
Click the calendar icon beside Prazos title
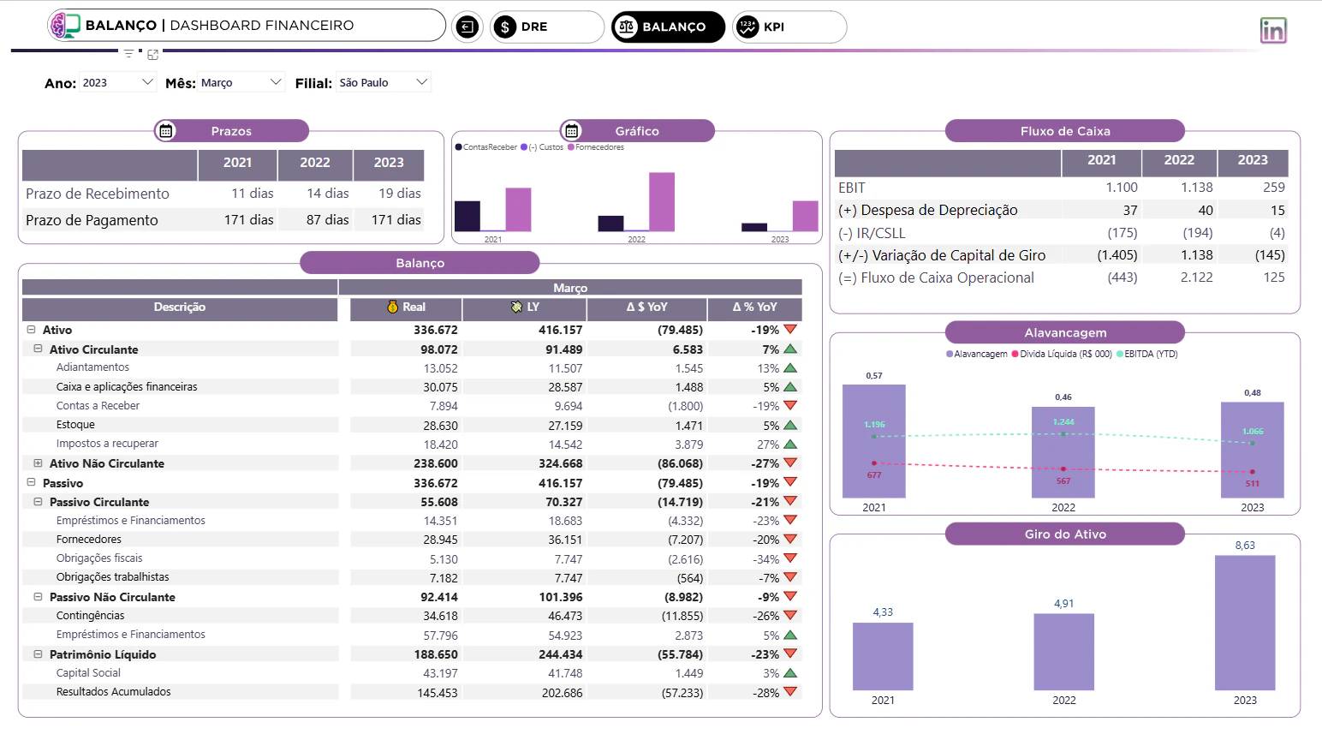[x=166, y=131]
